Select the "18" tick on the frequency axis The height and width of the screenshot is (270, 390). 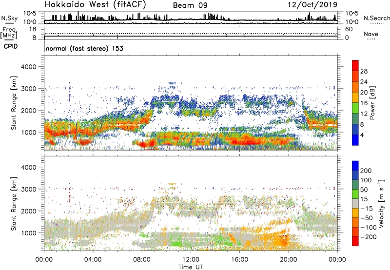(x=33, y=29)
